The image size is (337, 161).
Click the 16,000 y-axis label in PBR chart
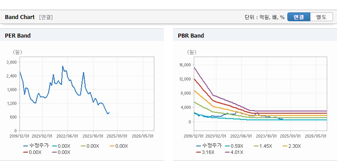pyautogui.click(x=184, y=65)
